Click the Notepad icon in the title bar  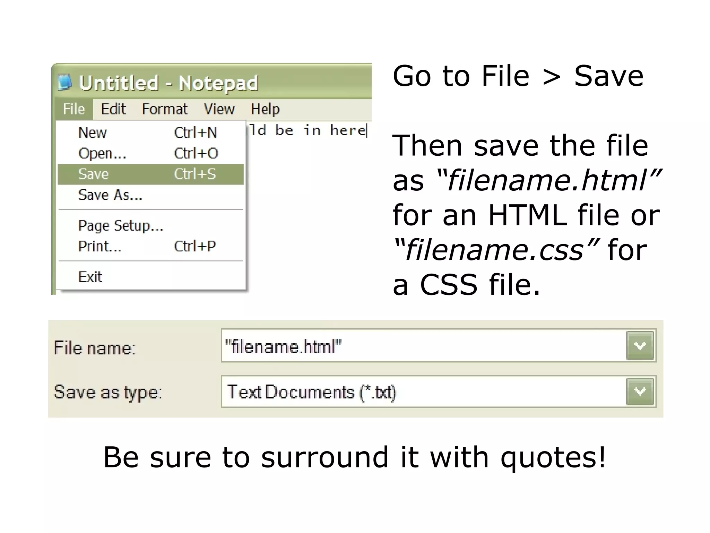click(64, 83)
